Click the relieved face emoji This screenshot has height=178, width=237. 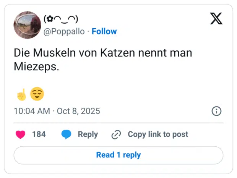pyautogui.click(x=37, y=94)
